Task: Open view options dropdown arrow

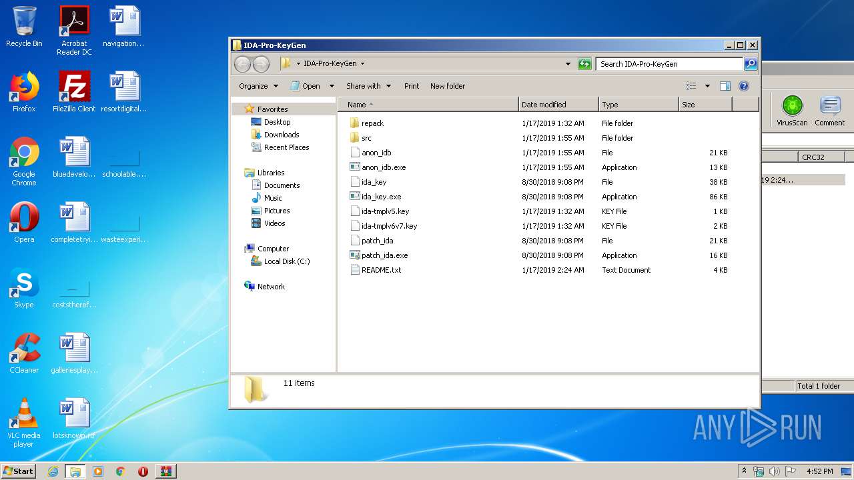Action: pos(707,86)
